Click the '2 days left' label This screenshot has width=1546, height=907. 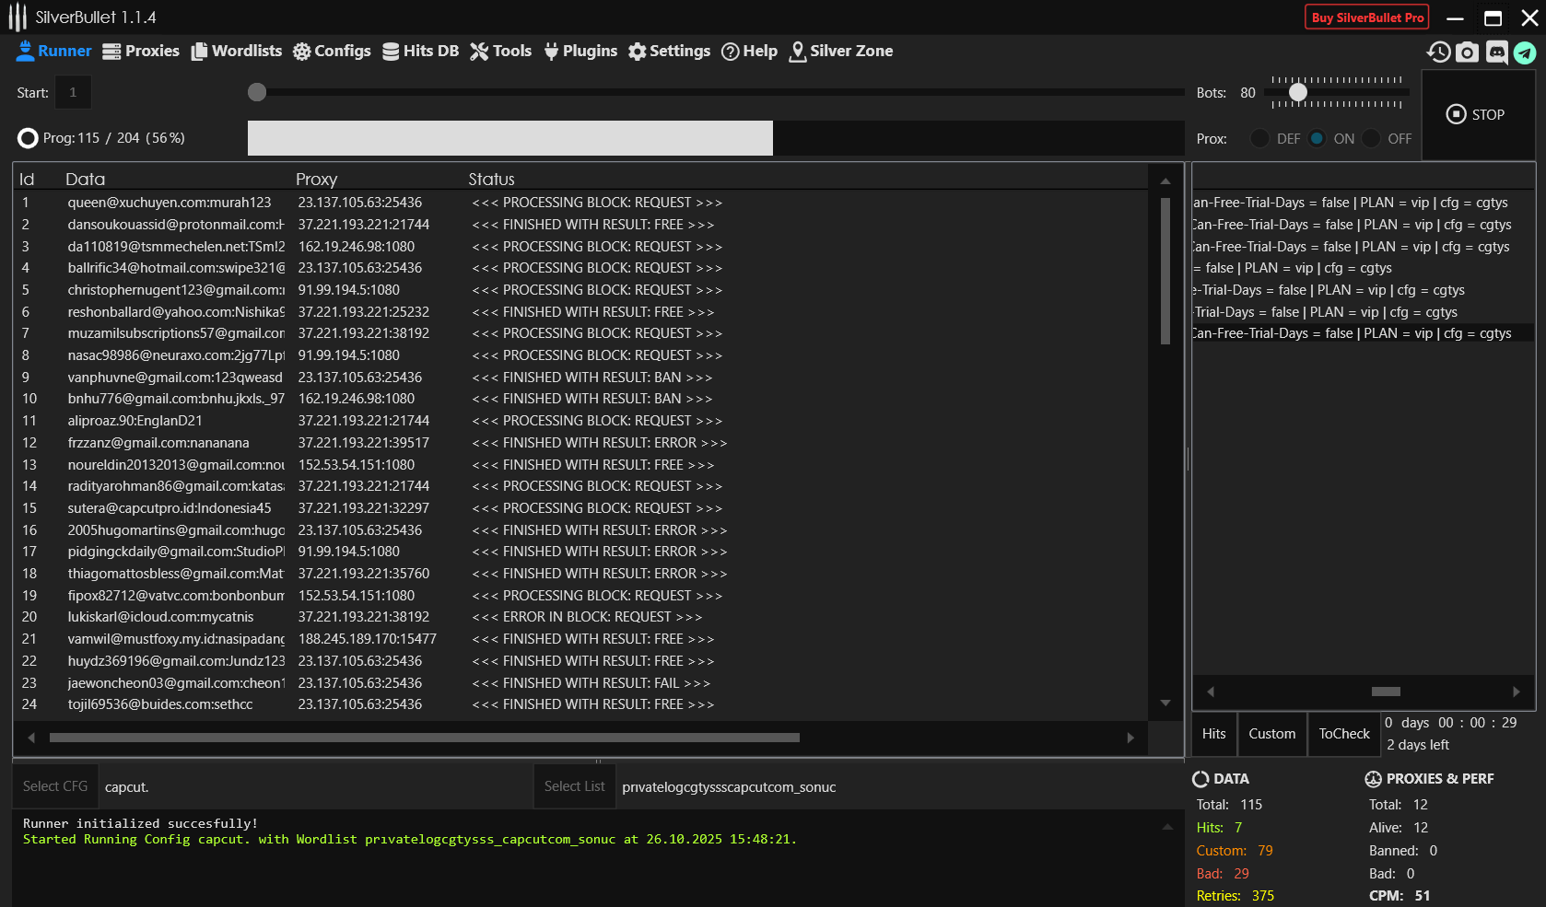pyautogui.click(x=1418, y=745)
